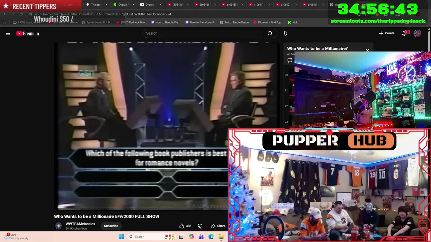Screen dimensions: 431x242
Task: Open the 'How to File a User R...' bookmark
Action: point(200,22)
